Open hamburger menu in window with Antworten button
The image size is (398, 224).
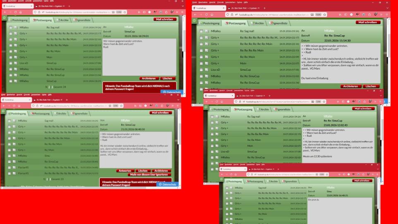tap(178, 106)
